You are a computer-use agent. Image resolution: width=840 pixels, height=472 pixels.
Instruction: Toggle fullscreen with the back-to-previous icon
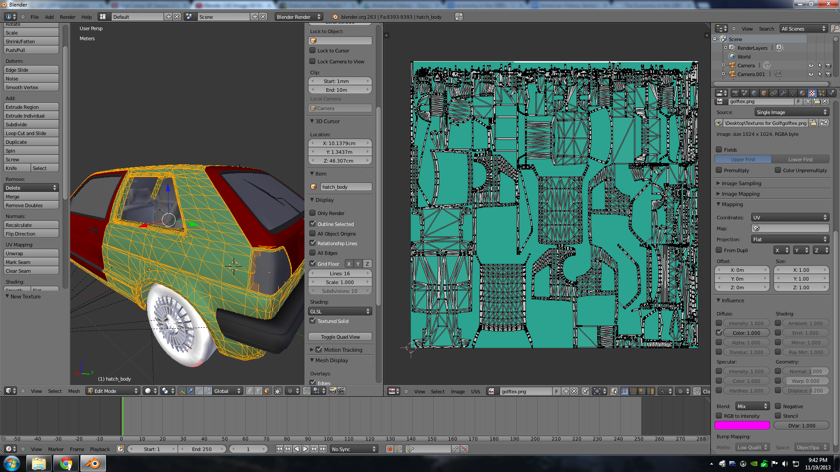click(458, 17)
